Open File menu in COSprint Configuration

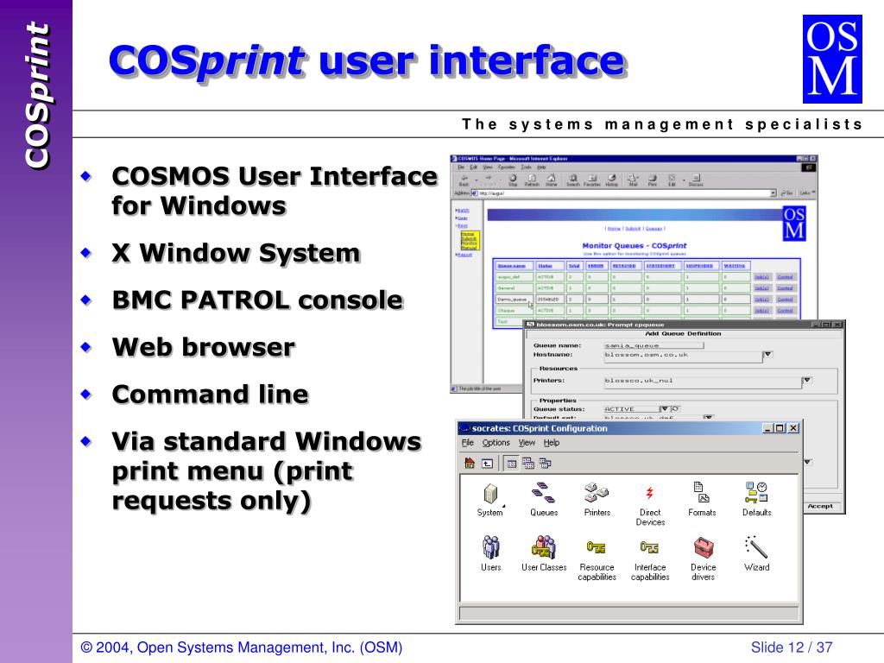pos(467,443)
